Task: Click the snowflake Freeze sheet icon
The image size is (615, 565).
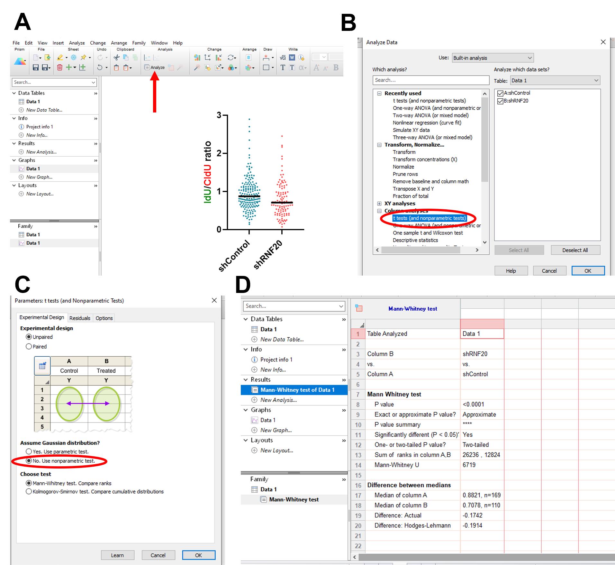Action: [x=74, y=58]
